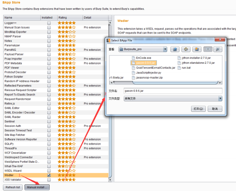
Task: Go up one folder level in file dialog
Action: [x=175, y=49]
